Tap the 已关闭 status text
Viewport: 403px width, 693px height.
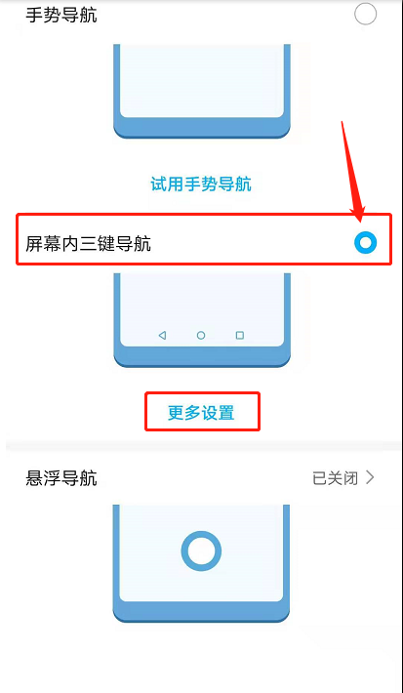tap(335, 478)
